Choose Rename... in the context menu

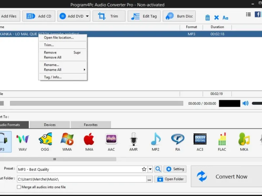pyautogui.click(x=63, y=65)
